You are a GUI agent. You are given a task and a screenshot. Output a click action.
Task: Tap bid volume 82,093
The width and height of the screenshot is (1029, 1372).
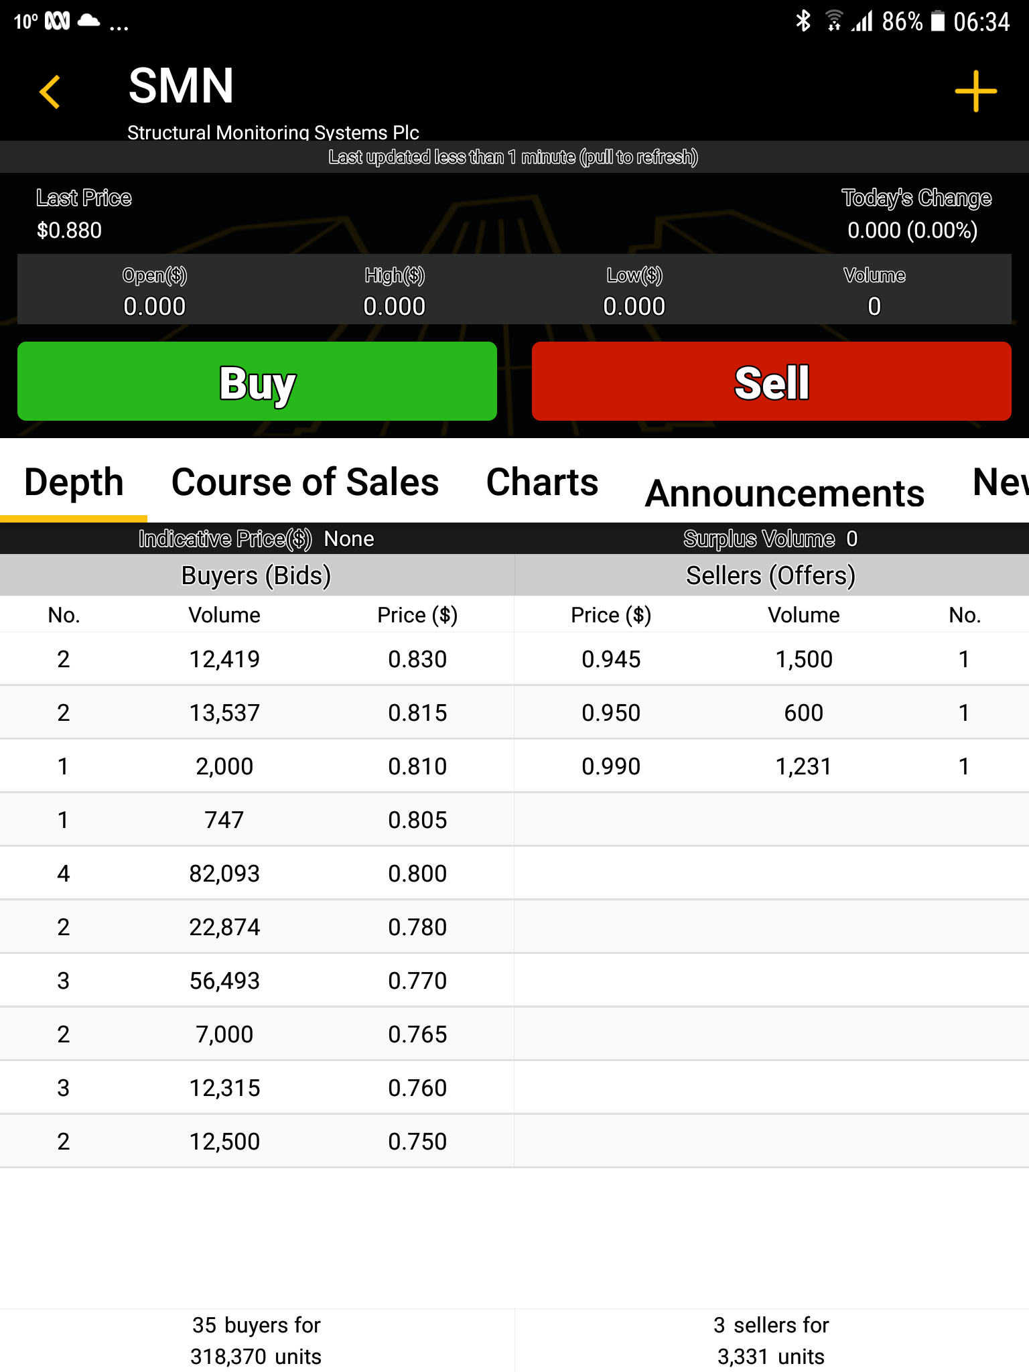pos(224,874)
